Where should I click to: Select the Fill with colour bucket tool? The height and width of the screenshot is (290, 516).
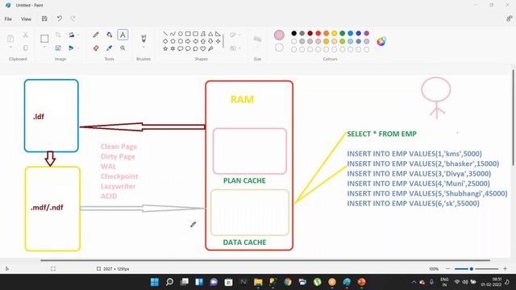click(110, 35)
